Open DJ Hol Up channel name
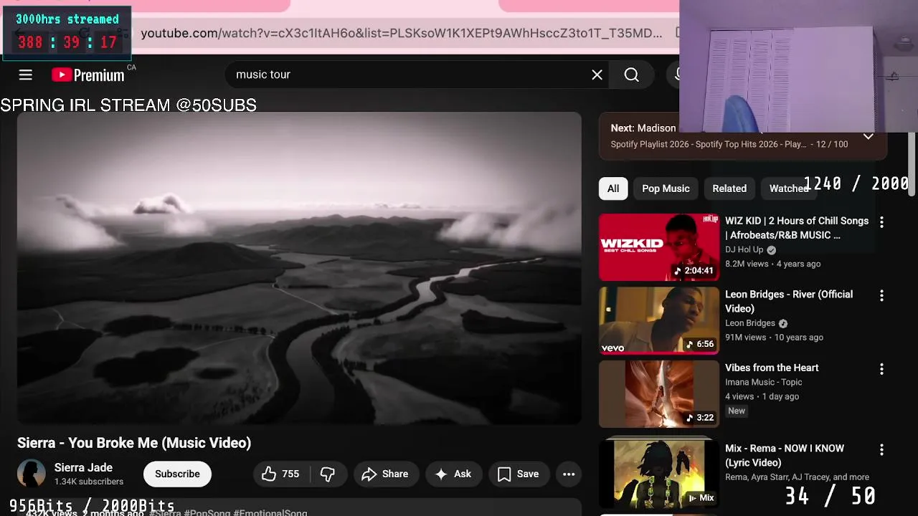Image resolution: width=918 pixels, height=516 pixels. tap(744, 249)
